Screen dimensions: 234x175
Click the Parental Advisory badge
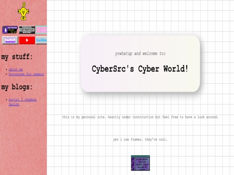[27, 30]
